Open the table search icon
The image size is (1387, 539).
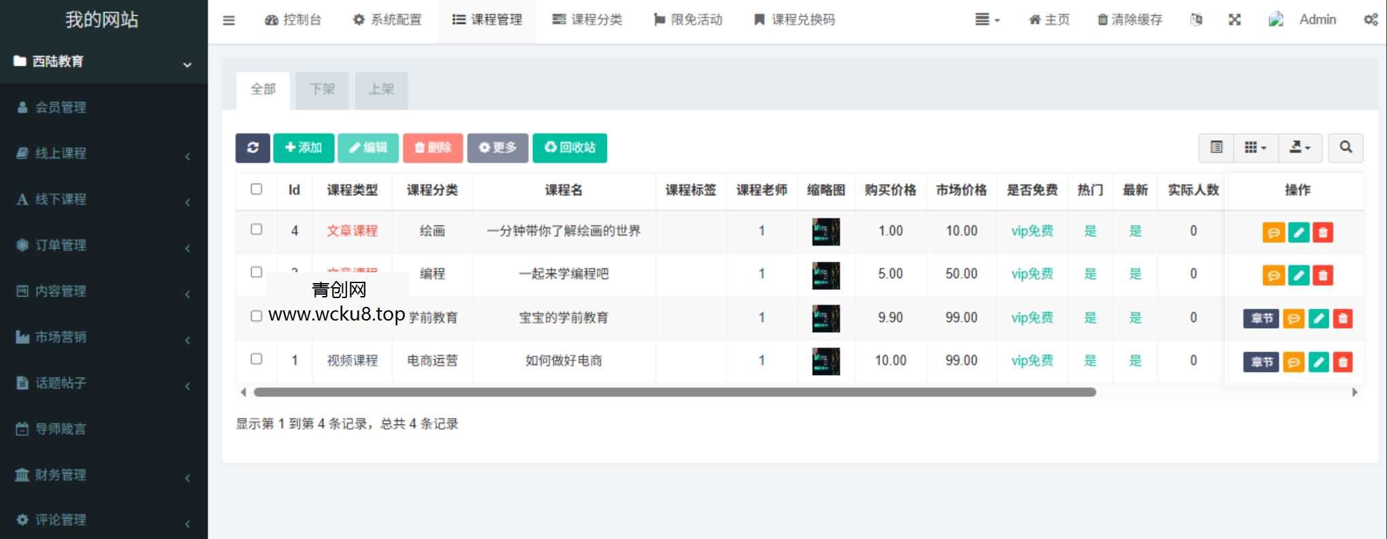point(1345,148)
